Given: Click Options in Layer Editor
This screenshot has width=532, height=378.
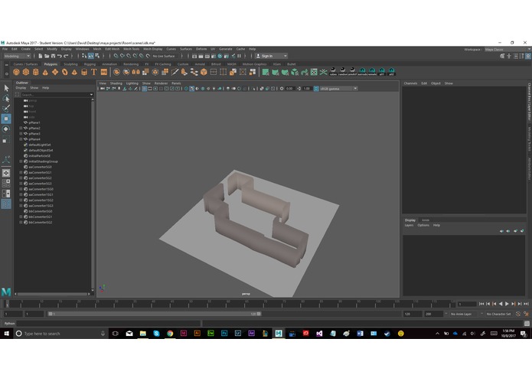Looking at the screenshot, I should (x=423, y=225).
